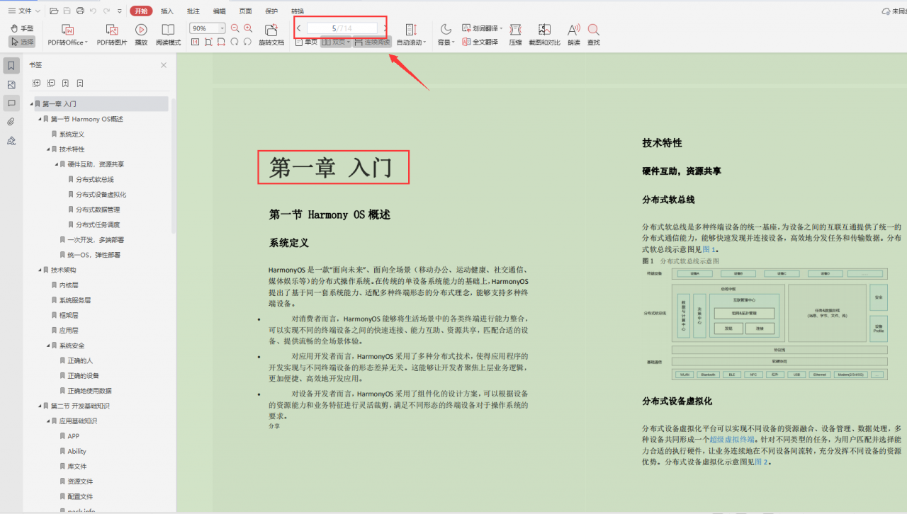
Task: Click the fit width icon
Action: pyautogui.click(x=221, y=42)
